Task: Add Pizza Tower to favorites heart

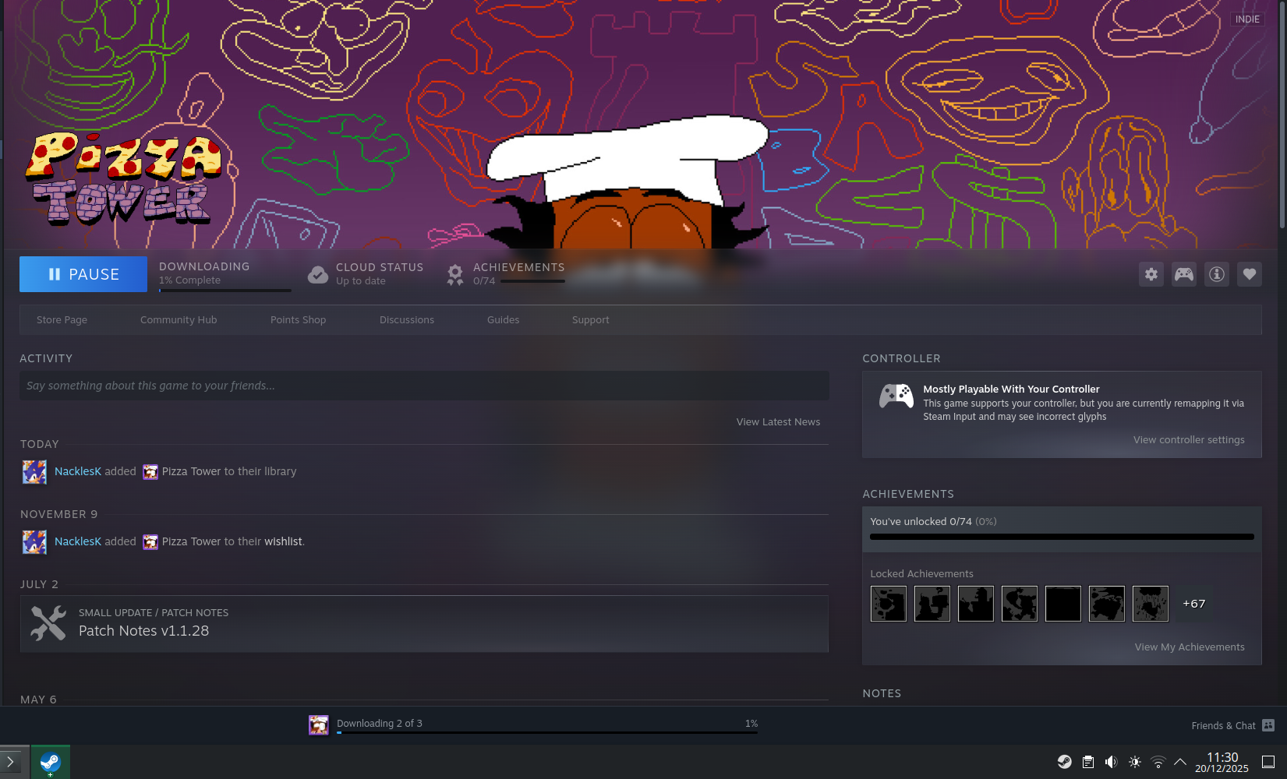Action: (1250, 274)
